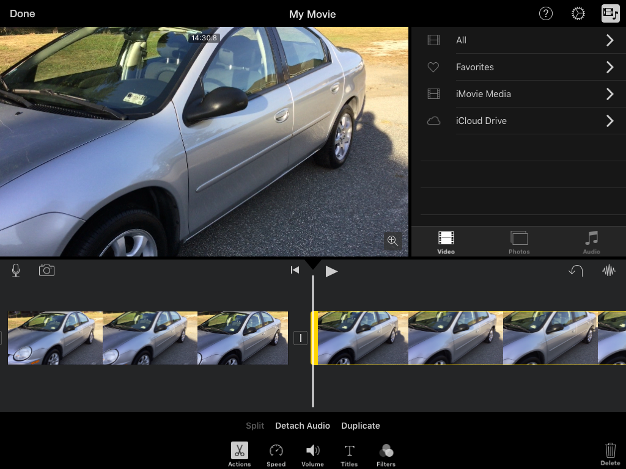626x469 pixels.
Task: Delete the selected clip
Action: [610, 454]
